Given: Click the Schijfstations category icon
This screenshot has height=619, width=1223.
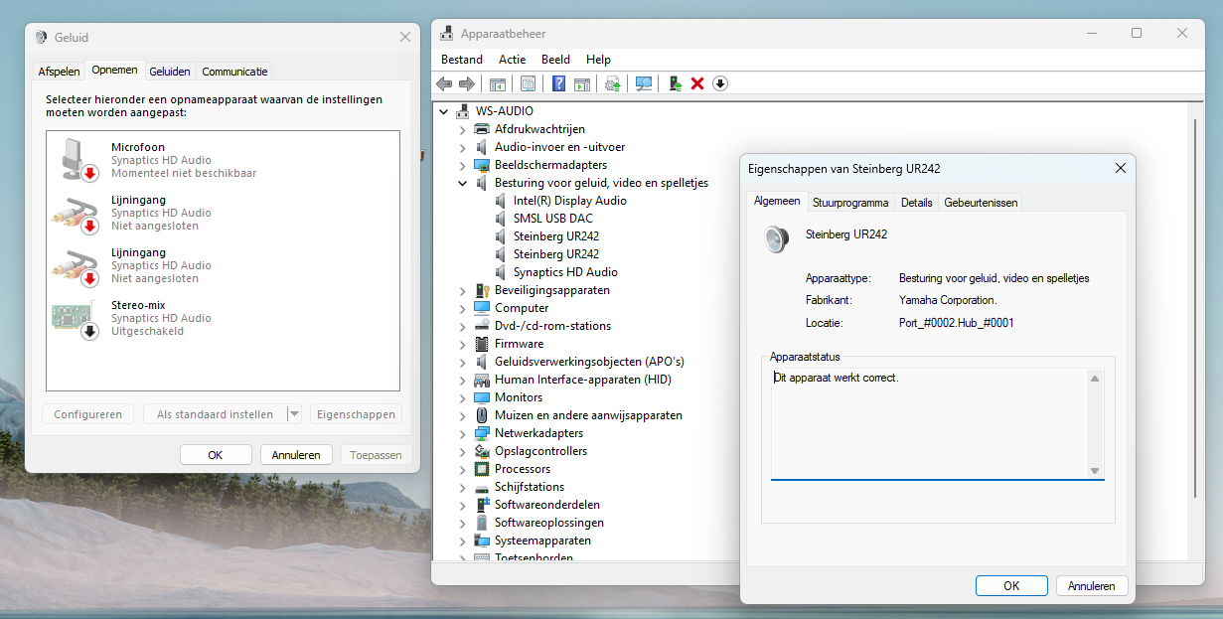Looking at the screenshot, I should pos(482,487).
